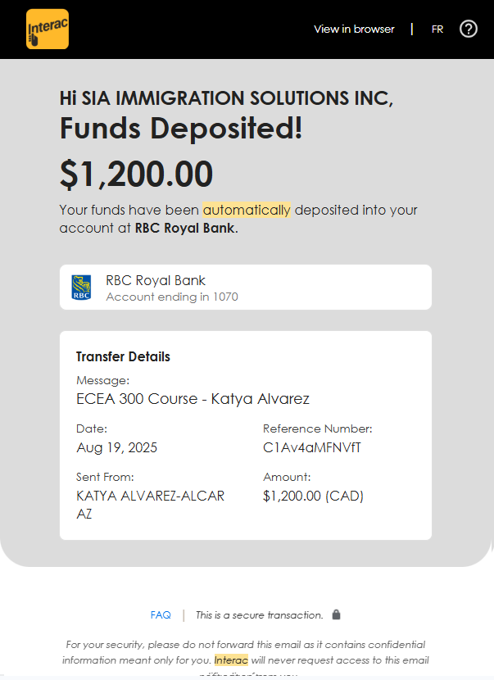
Task: Click the Interac logo in the header
Action: (x=48, y=29)
